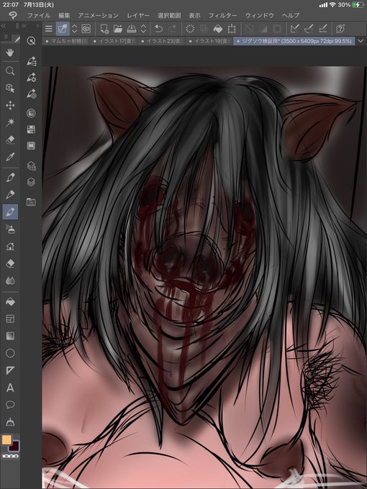Click the Save icon in command bar
367x489 pixels.
click(x=132, y=29)
